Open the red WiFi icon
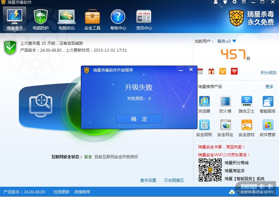 [234, 71]
